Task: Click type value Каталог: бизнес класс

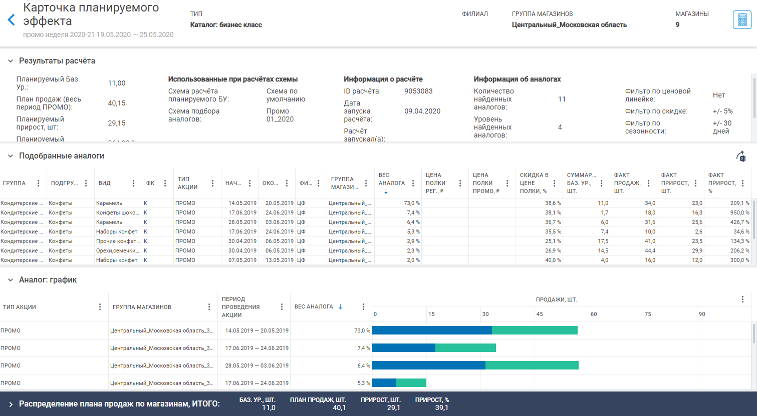Action: click(x=226, y=24)
